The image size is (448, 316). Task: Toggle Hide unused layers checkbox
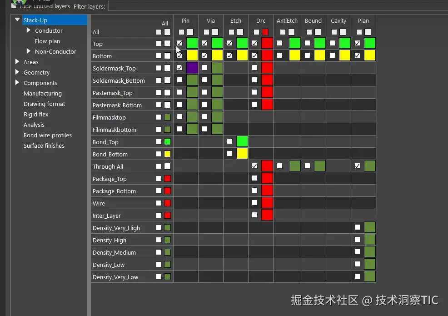(x=14, y=6)
